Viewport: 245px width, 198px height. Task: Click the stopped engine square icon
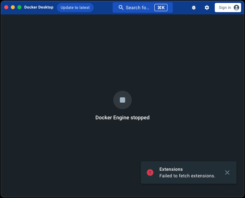coord(122,100)
